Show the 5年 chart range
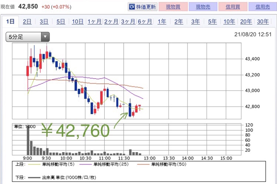The width and height of the screenshot is (277, 184). (212, 21)
